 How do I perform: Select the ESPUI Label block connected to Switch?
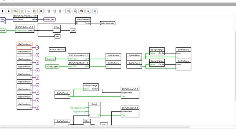click(x=130, y=111)
